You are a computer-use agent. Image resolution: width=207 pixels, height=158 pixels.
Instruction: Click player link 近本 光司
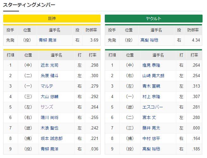coord(49,65)
